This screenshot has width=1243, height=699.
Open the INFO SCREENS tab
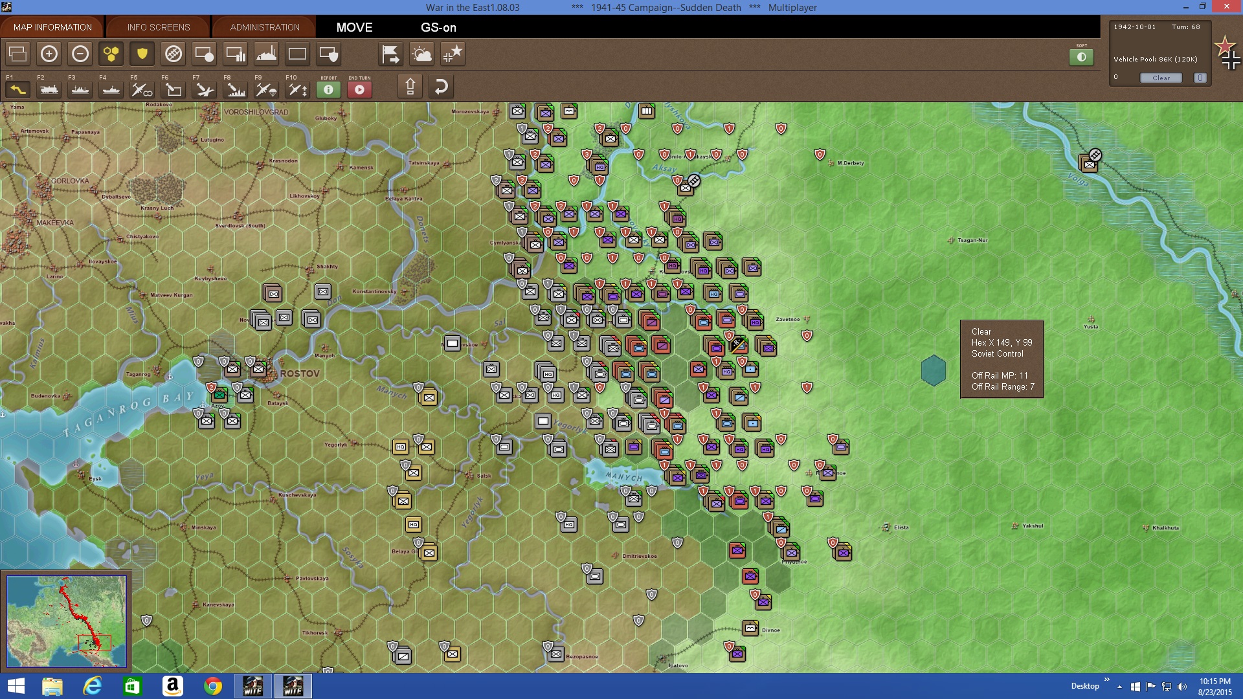[x=159, y=27]
